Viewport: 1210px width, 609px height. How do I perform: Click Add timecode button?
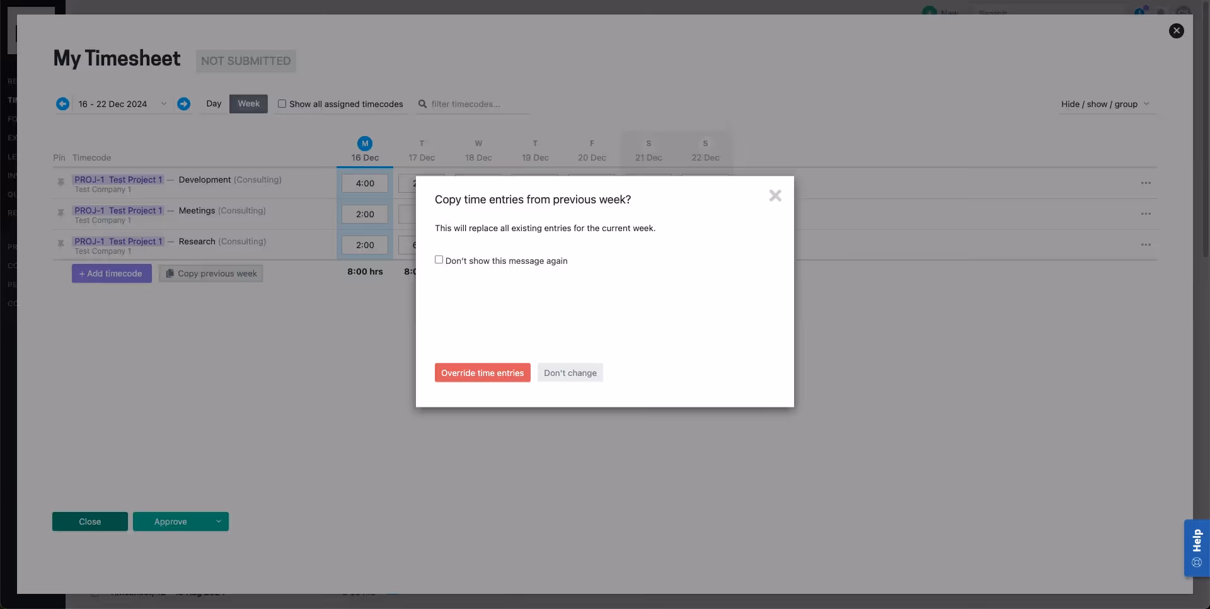(x=112, y=273)
